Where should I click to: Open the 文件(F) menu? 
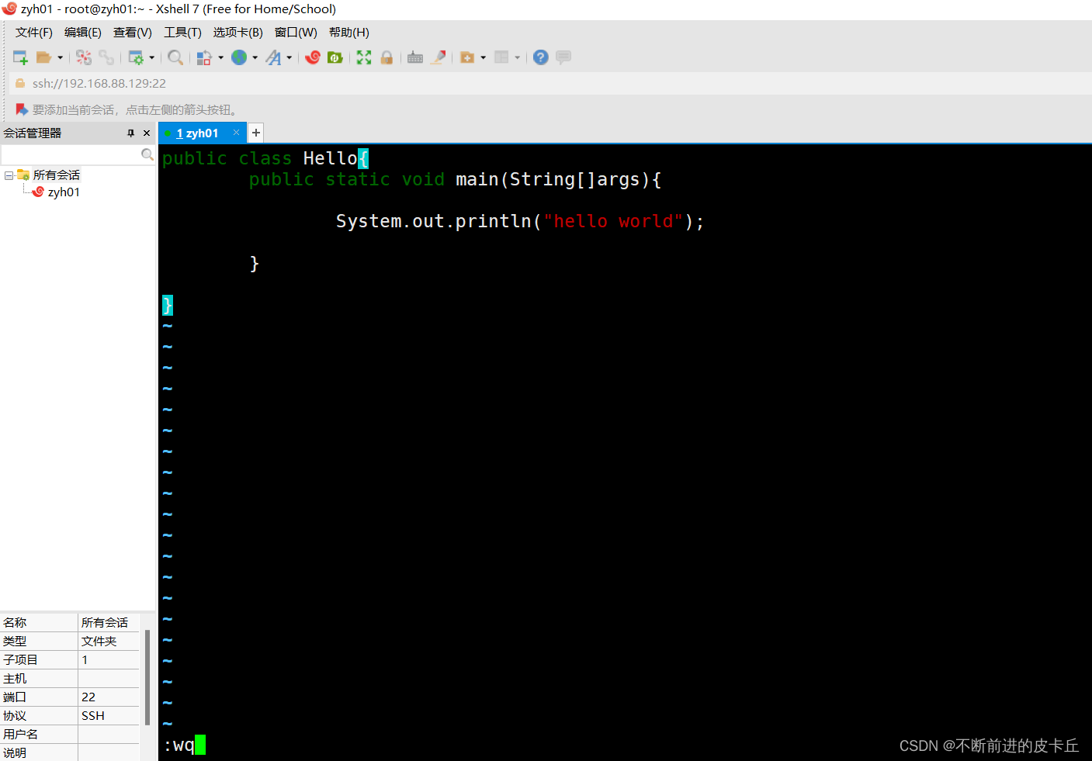(x=34, y=33)
